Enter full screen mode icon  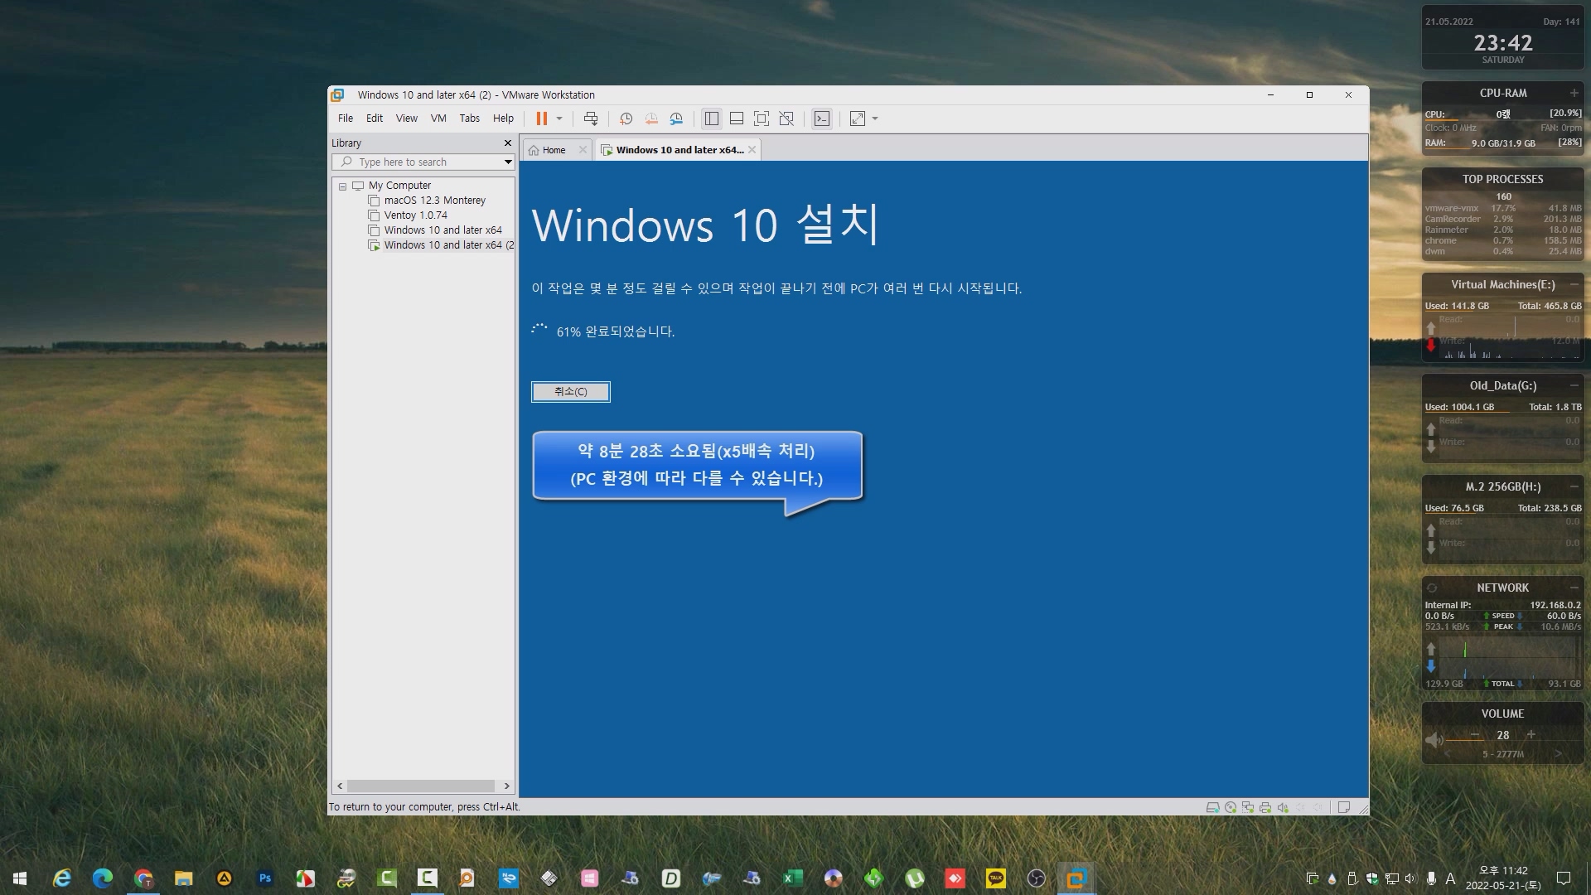pos(762,119)
